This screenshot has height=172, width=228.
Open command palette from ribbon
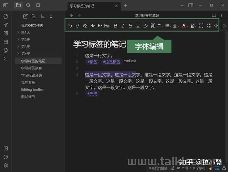pyautogui.click(x=6, y=59)
